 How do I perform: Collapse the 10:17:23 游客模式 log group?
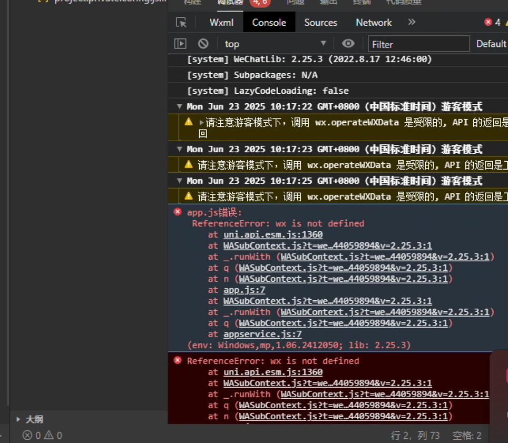point(180,149)
